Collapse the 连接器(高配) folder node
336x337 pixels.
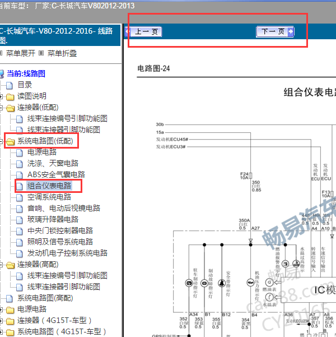1,265
